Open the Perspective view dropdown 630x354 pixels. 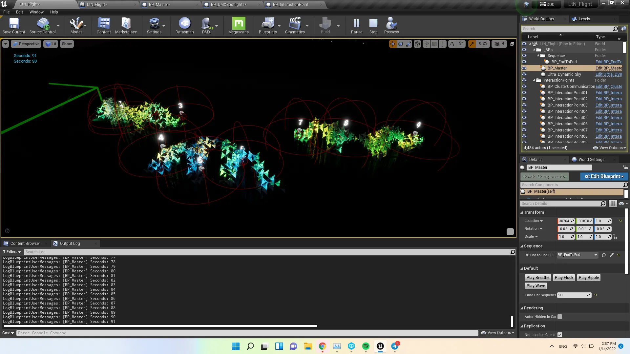click(26, 44)
